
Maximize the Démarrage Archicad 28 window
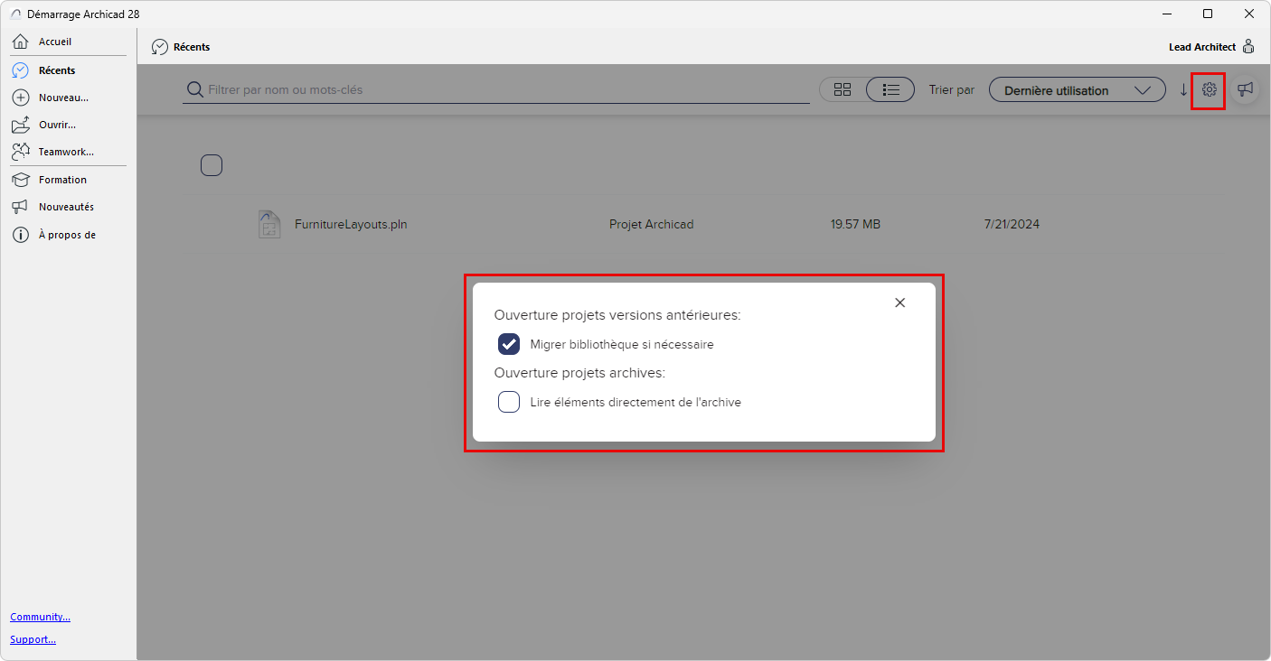pyautogui.click(x=1208, y=14)
